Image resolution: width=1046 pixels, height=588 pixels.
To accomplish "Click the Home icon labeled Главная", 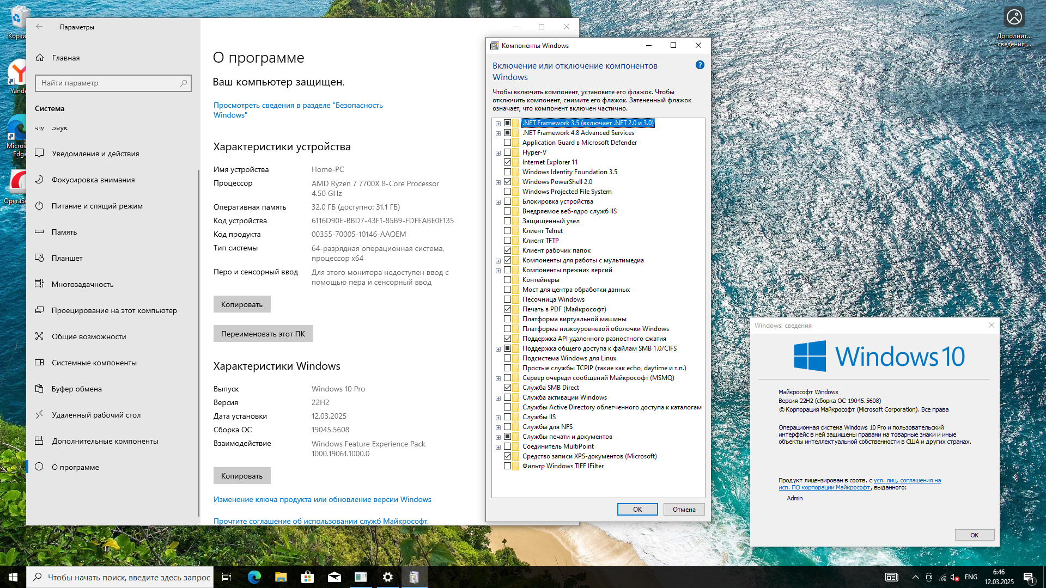I will [x=40, y=58].
